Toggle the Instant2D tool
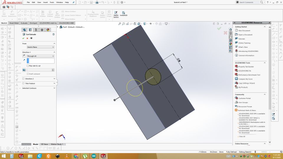The image size is (283, 159). pos(124,14)
